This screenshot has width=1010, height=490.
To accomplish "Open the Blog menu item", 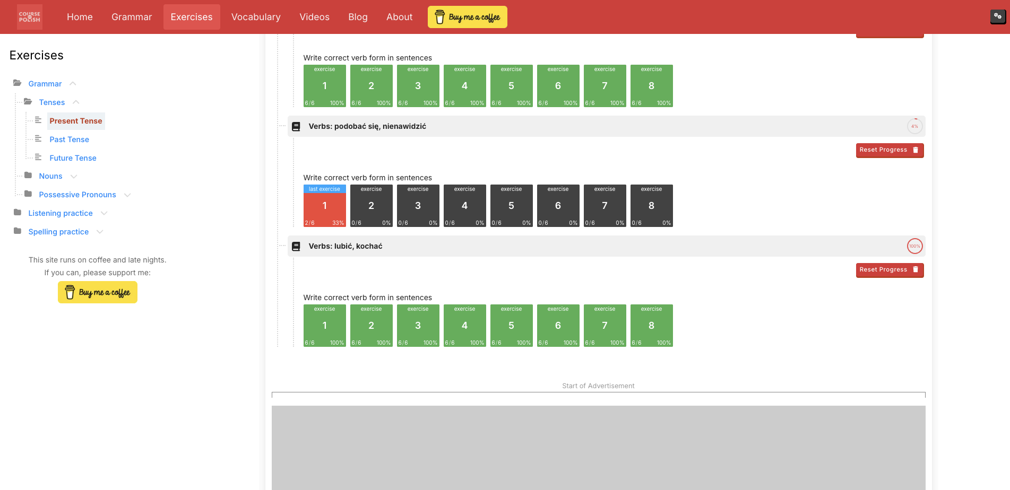I will pos(358,17).
